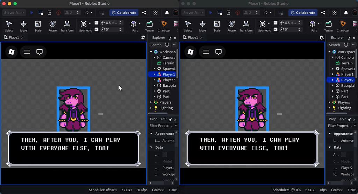Switch to Place1 tab in left window

pos(14,37)
